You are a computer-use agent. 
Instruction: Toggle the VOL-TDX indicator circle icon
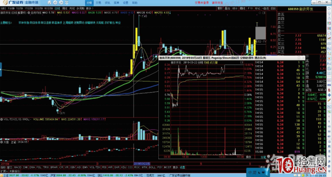pos(2,119)
